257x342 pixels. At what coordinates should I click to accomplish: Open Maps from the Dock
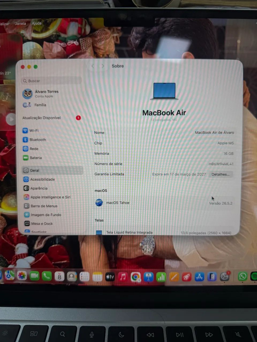click(x=9, y=276)
